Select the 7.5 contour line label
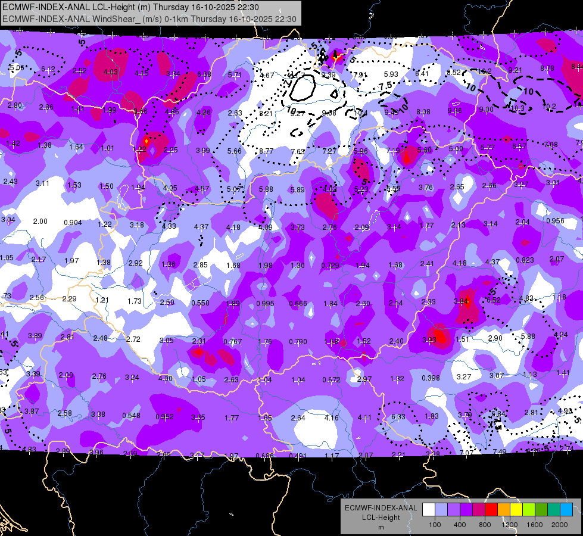This screenshot has width=583, height=536. (x=385, y=86)
